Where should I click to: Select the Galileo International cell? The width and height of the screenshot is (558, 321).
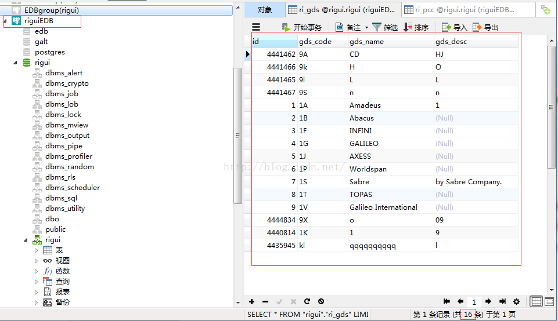(x=391, y=207)
